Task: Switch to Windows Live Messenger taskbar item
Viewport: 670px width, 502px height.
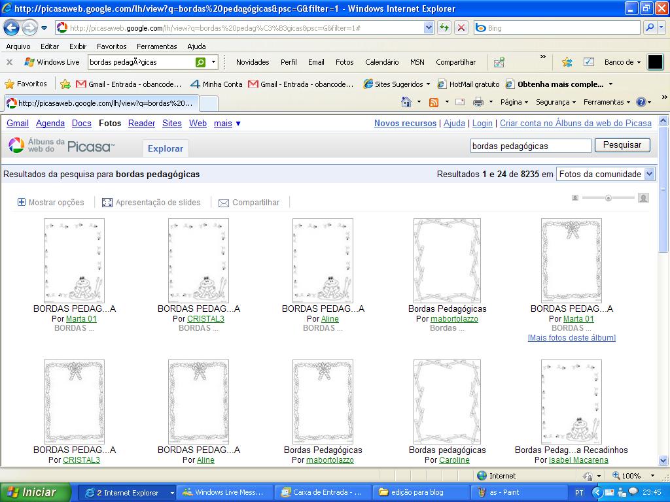Action: (224, 492)
